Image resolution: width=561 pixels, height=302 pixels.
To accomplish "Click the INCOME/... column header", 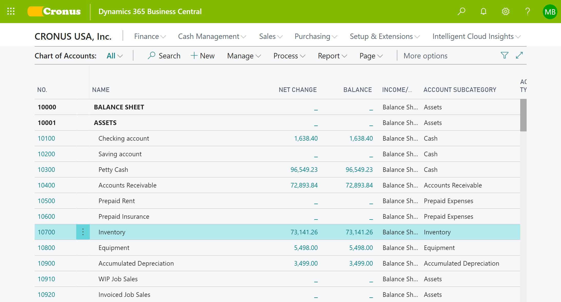I will pos(397,90).
